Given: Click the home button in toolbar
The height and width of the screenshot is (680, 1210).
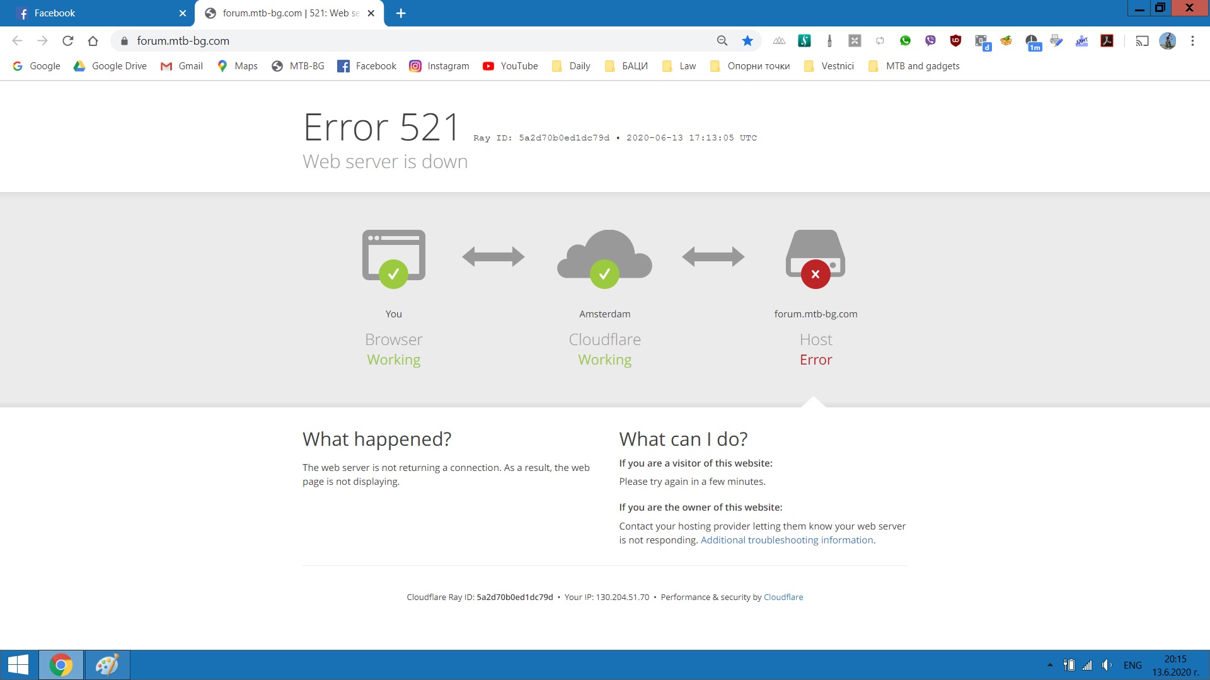Looking at the screenshot, I should (93, 41).
